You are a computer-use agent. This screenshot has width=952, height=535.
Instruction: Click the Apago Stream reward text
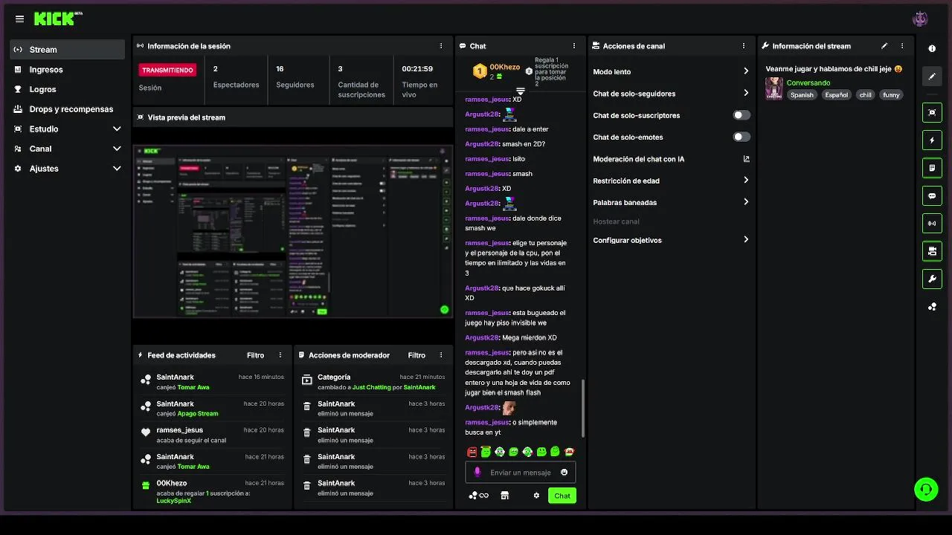(x=198, y=414)
